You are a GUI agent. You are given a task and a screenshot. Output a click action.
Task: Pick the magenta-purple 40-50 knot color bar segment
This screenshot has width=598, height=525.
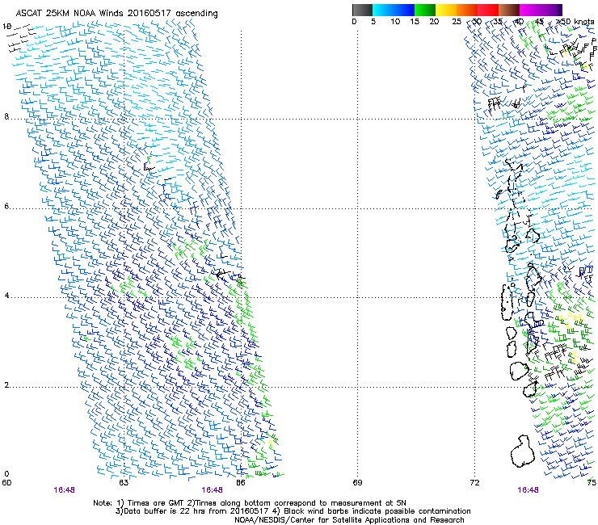pos(541,10)
